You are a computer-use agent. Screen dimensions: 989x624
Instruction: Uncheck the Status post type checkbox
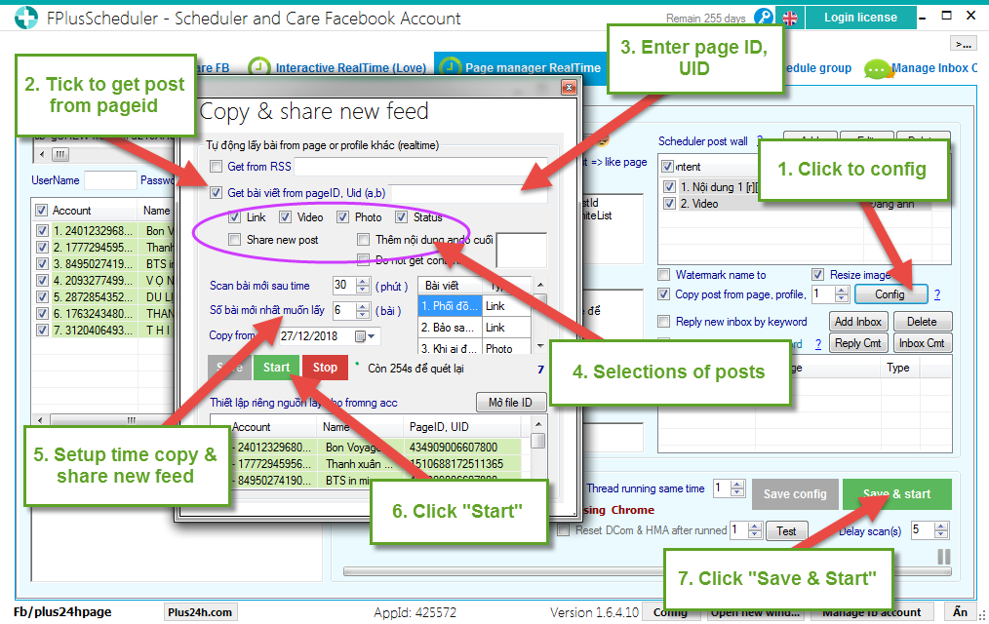tap(402, 217)
